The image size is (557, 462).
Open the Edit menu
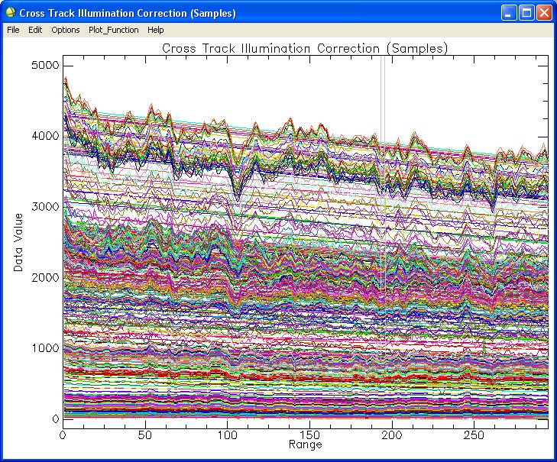coord(35,30)
